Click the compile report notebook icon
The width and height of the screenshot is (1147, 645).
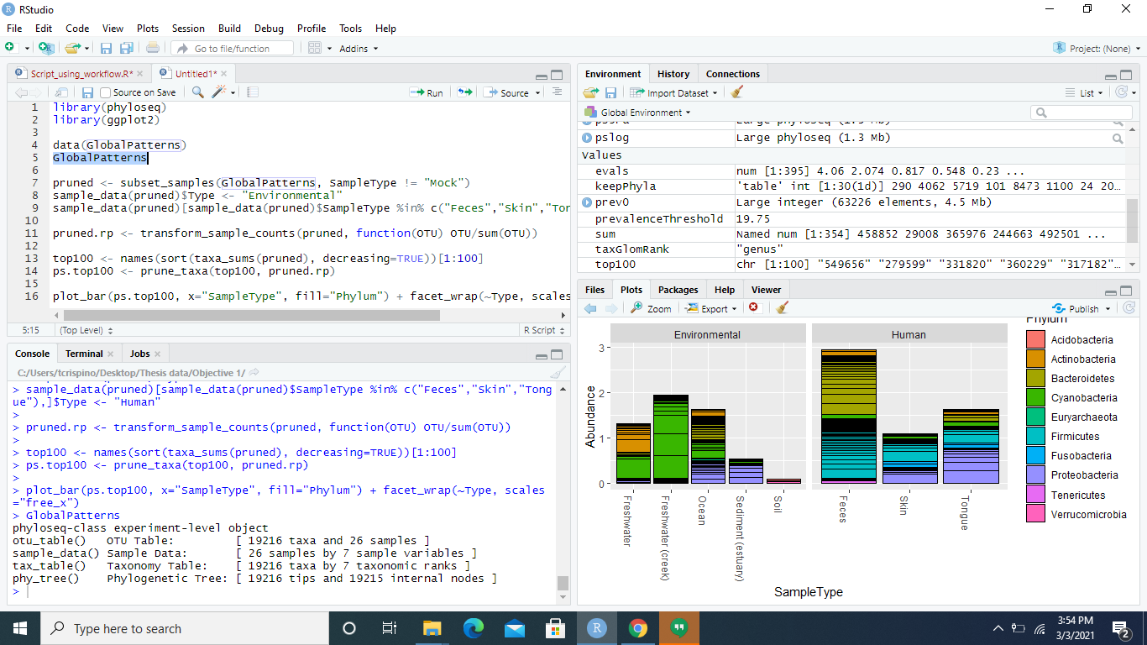(x=253, y=92)
